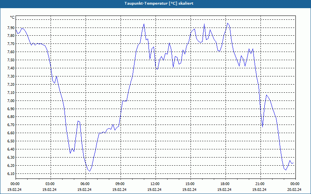Click the 6,10 y-axis label

[x=11, y=173]
